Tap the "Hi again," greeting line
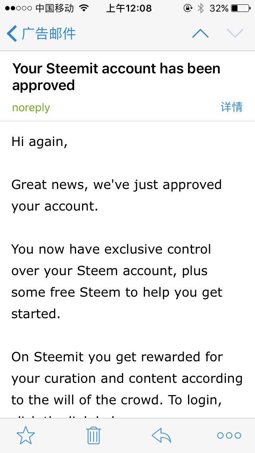255x453 pixels. (39, 142)
